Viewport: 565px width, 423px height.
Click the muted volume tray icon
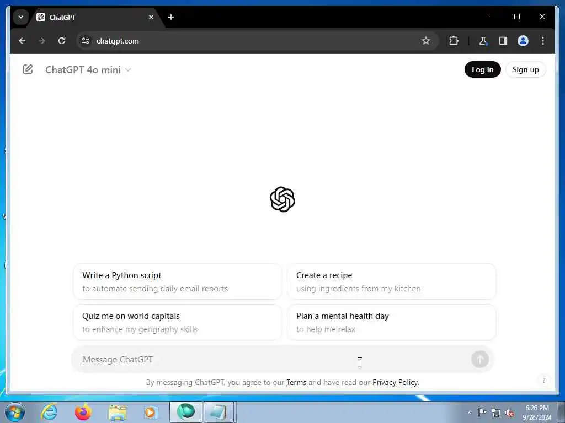509,413
